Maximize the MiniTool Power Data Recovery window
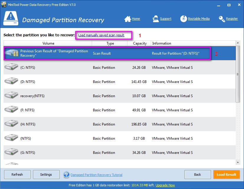The image size is (244, 189). pyautogui.click(x=229, y=5)
